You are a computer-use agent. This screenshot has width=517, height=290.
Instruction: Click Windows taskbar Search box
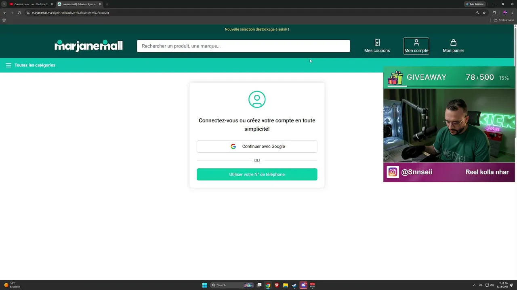click(x=232, y=285)
